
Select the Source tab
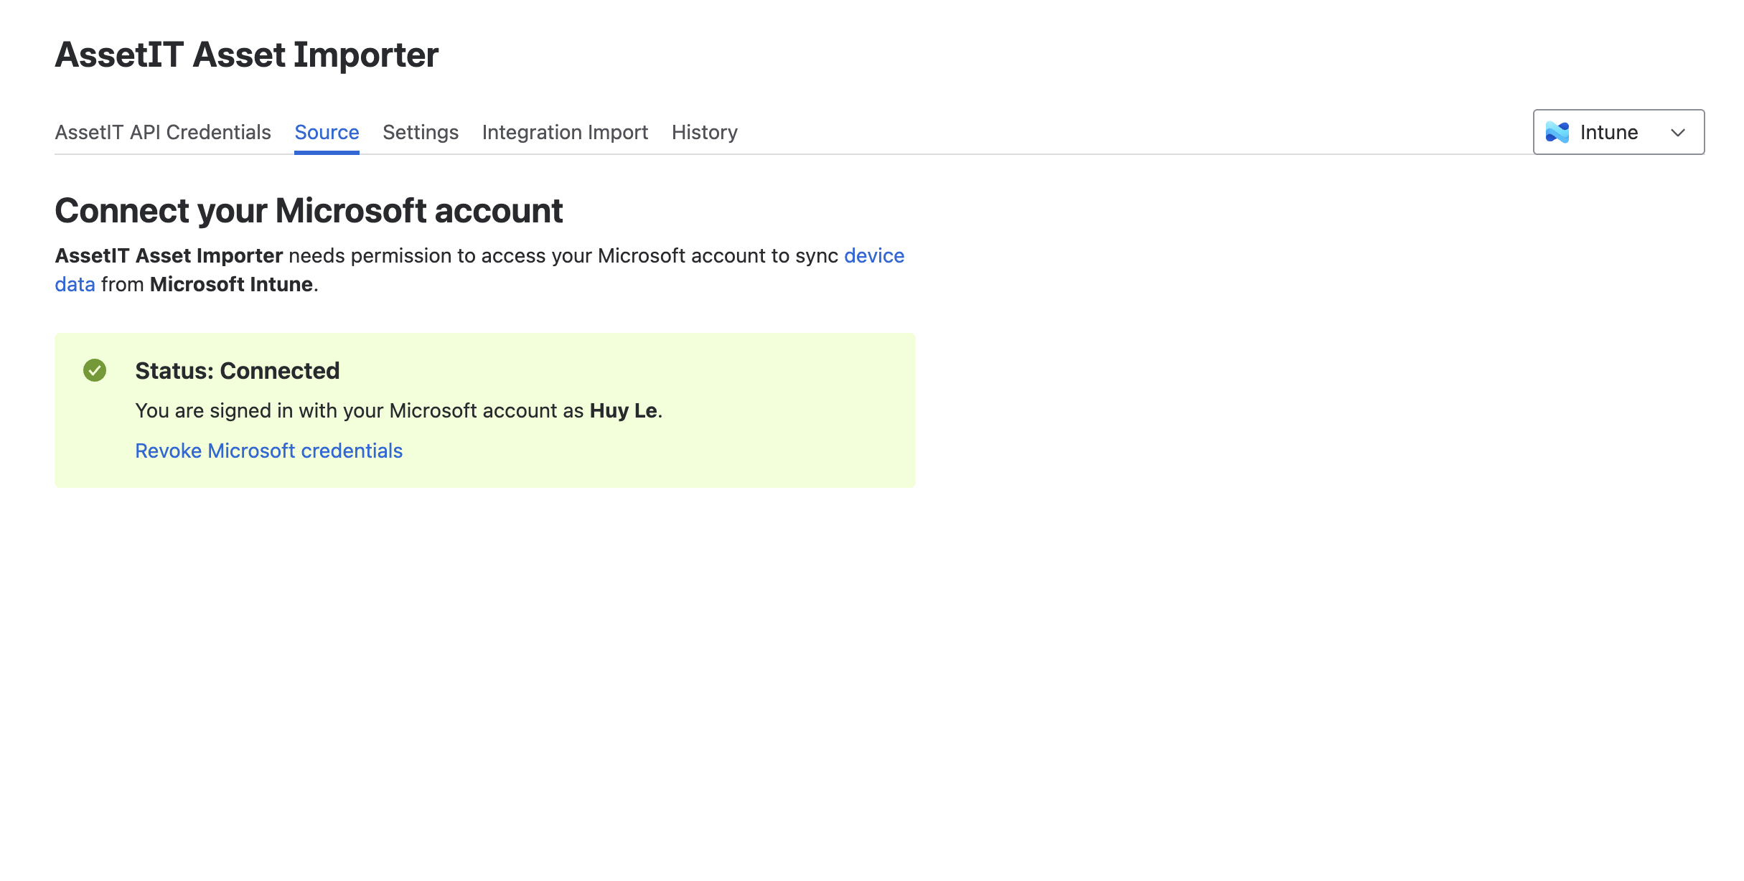pyautogui.click(x=327, y=132)
